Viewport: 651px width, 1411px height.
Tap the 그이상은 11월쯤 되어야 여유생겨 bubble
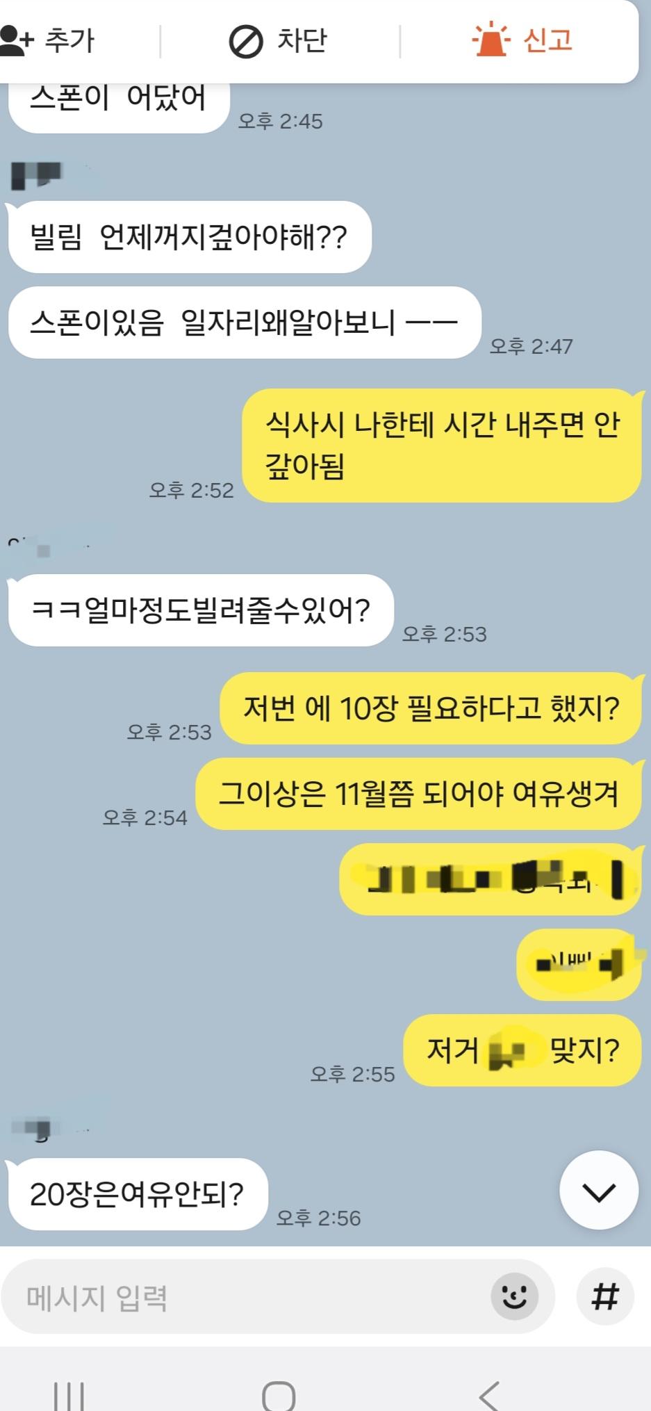point(419,794)
